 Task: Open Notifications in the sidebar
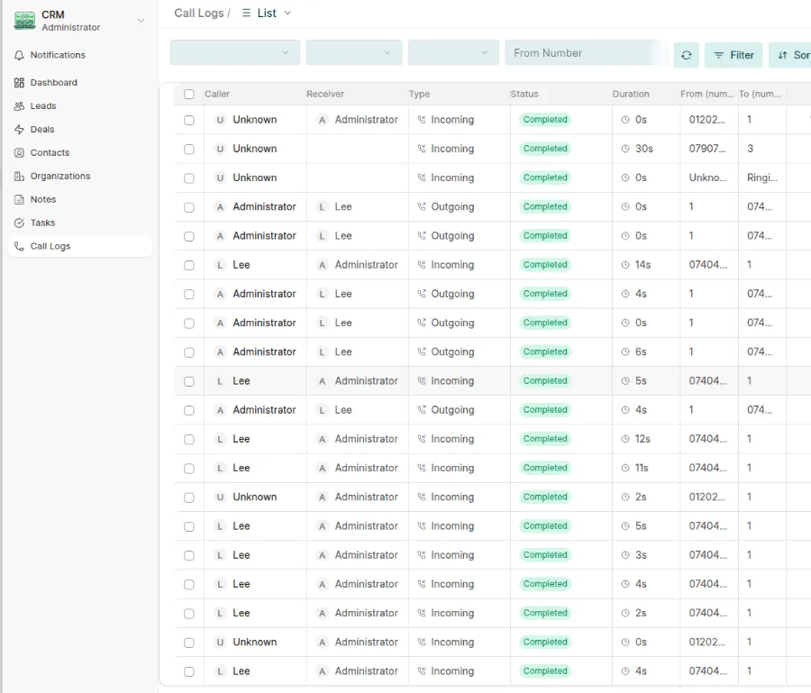(80, 55)
